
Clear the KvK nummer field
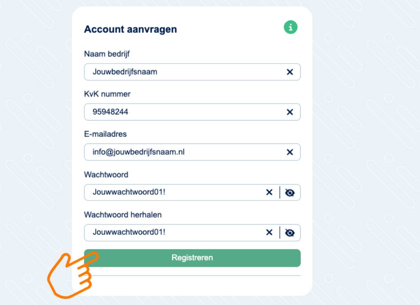(x=290, y=112)
